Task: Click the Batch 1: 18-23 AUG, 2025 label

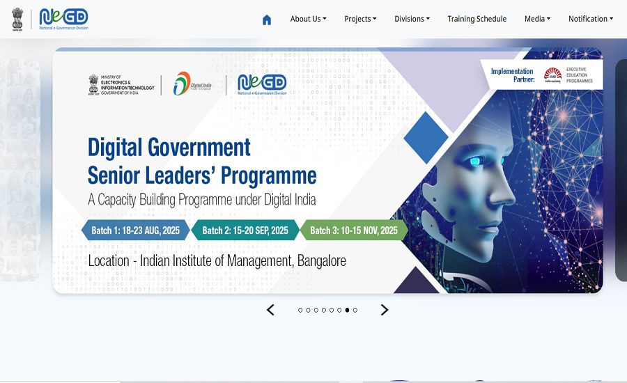Action: tap(136, 230)
